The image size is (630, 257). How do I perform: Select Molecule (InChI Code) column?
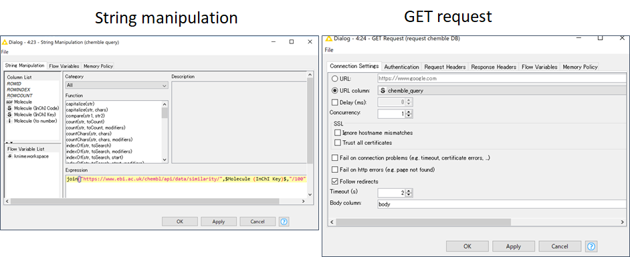pyautogui.click(x=33, y=108)
